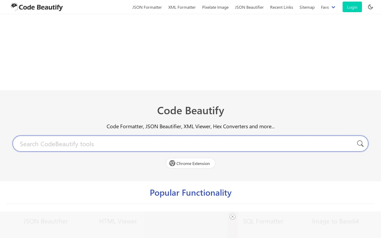Open JSON Formatter from the nav bar
Viewport: 381px width, 238px height.
click(147, 7)
